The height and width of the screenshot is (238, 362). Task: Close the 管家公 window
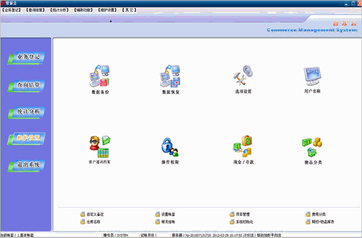click(359, 4)
